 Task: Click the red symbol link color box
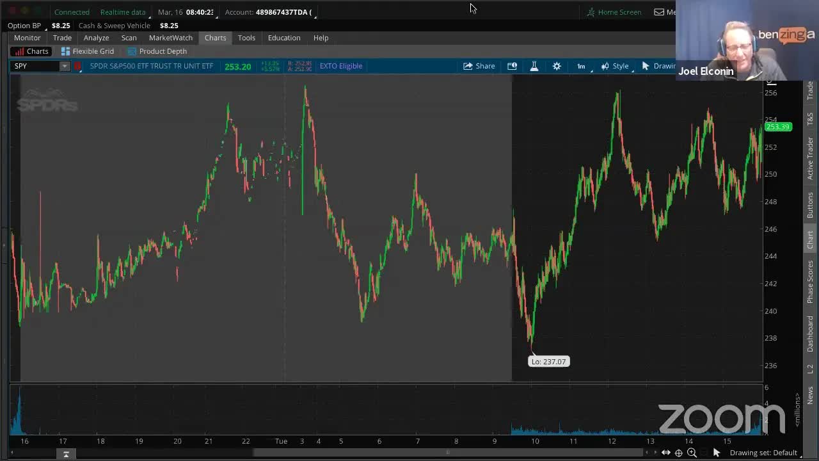pos(78,66)
